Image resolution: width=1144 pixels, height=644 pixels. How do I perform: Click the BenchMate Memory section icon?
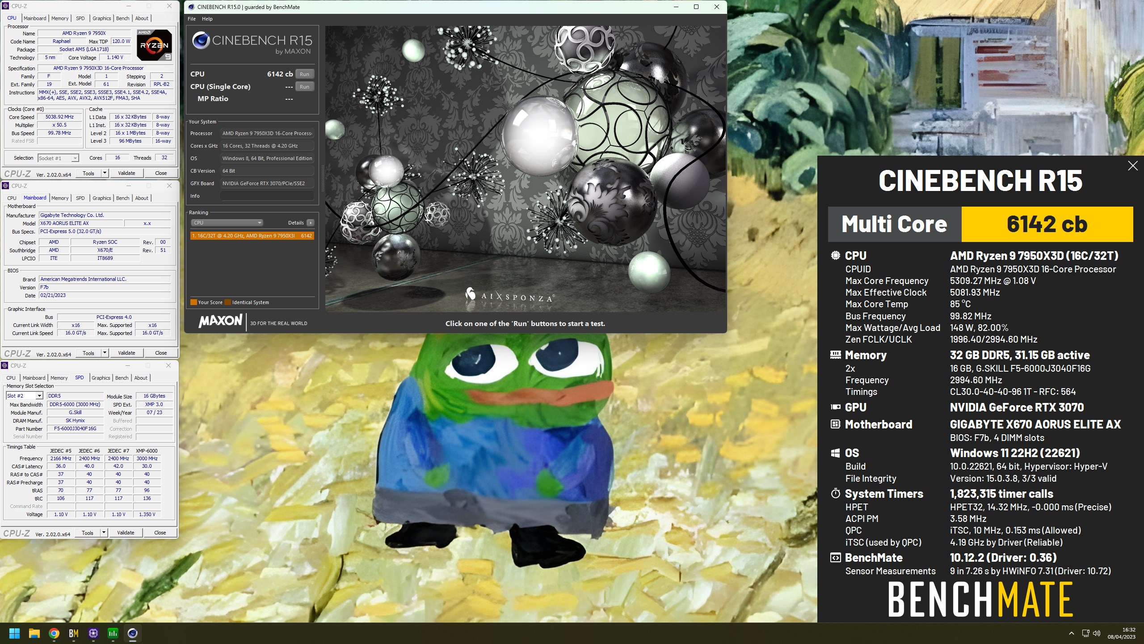tap(835, 355)
